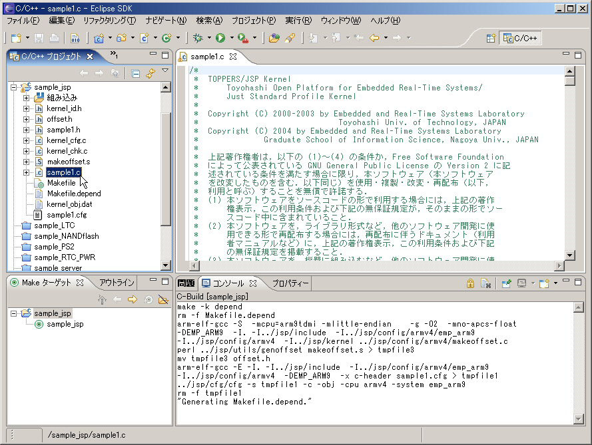Click the editor vertical scrollbar down arrow
Image resolution: width=592 pixels, height=445 pixels.
coord(569,255)
